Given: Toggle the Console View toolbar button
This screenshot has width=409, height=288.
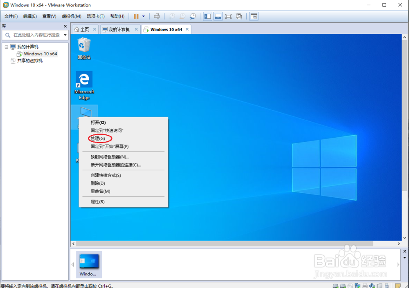Looking at the screenshot, I should point(254,16).
